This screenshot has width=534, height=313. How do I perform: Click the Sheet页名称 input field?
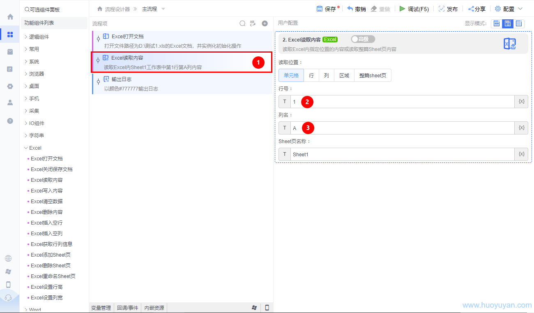[x=402, y=155]
